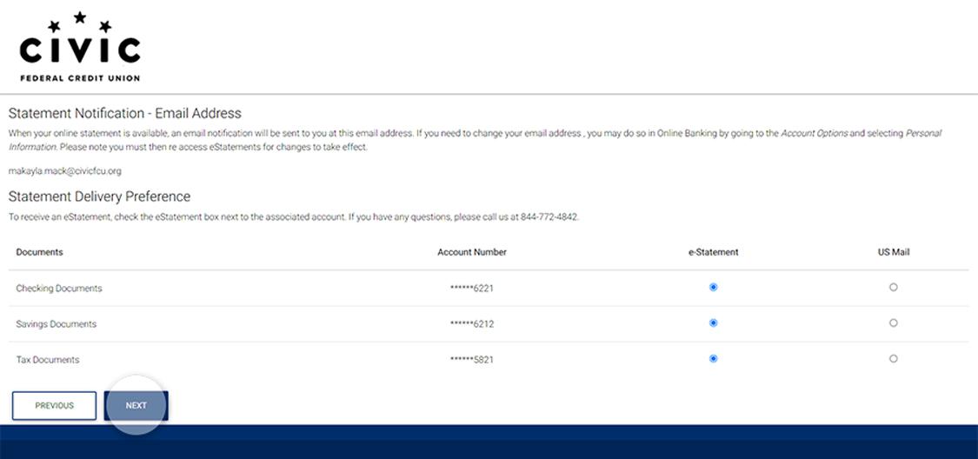Choose US Mail for Tax Documents
The width and height of the screenshot is (978, 459).
tap(893, 358)
